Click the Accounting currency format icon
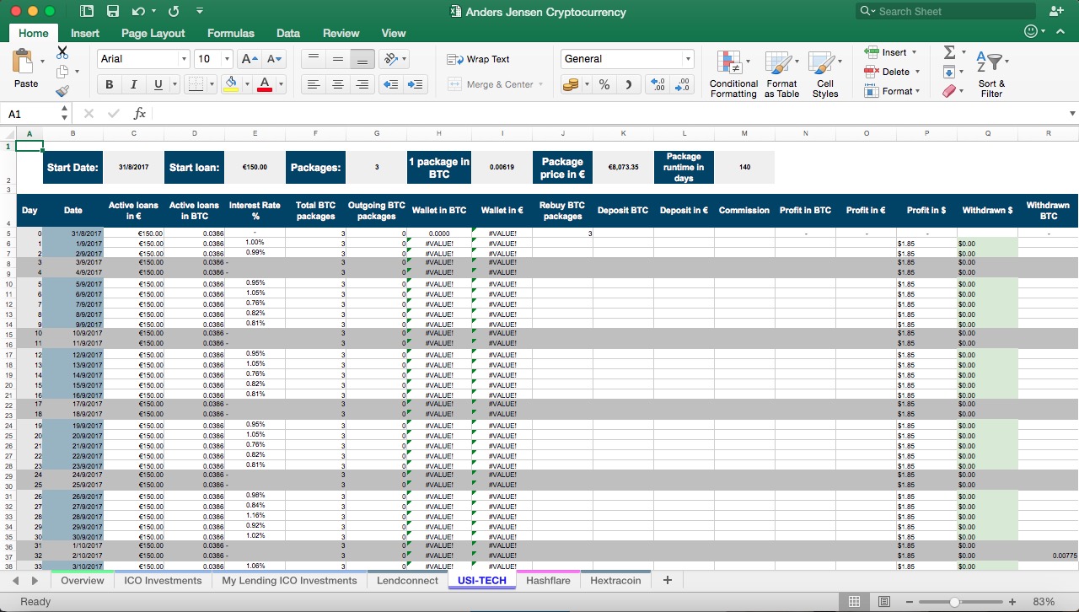The image size is (1079, 612). pos(571,84)
